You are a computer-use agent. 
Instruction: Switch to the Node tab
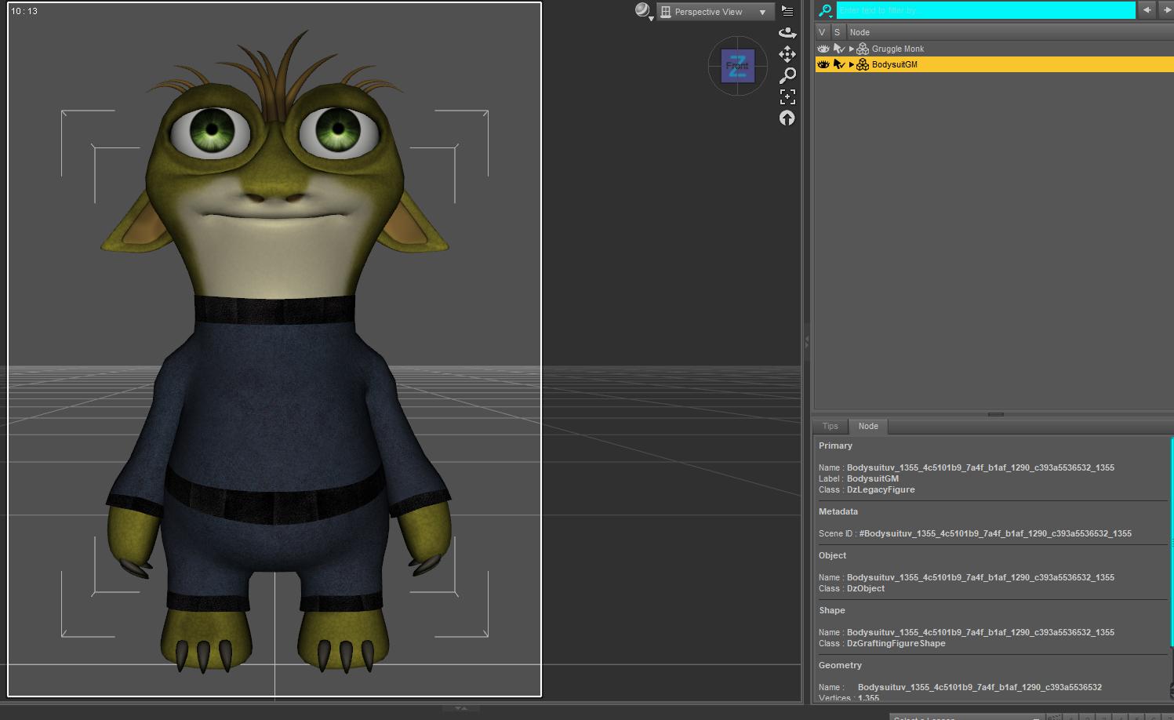868,426
